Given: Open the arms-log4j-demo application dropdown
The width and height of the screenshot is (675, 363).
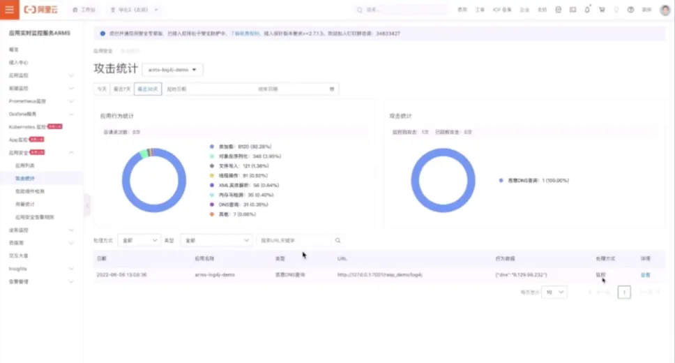Looking at the screenshot, I should click(172, 69).
